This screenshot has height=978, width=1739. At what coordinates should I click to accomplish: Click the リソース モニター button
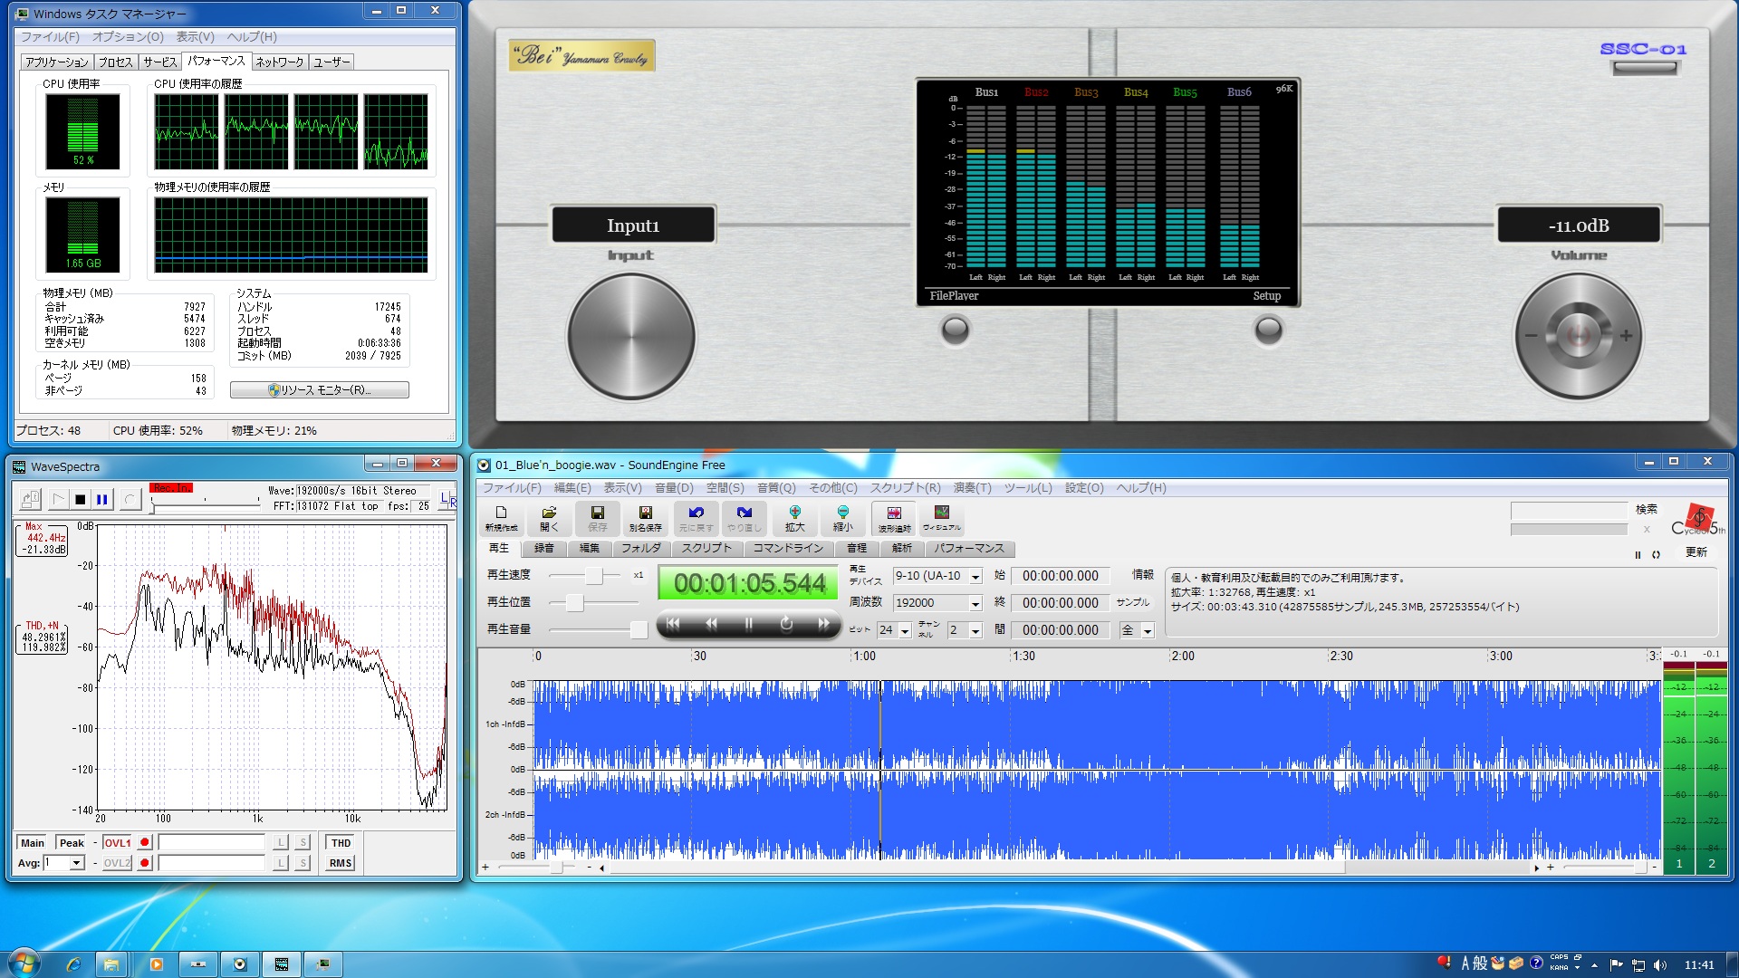coord(319,390)
